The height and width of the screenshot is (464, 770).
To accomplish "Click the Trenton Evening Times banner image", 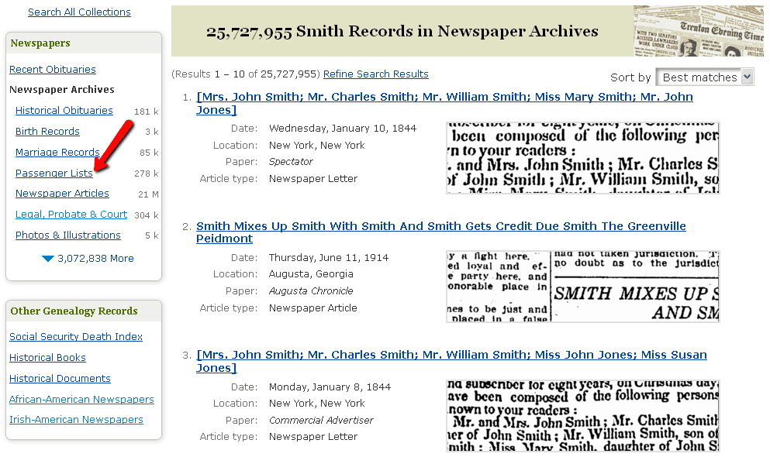I will coord(699,31).
